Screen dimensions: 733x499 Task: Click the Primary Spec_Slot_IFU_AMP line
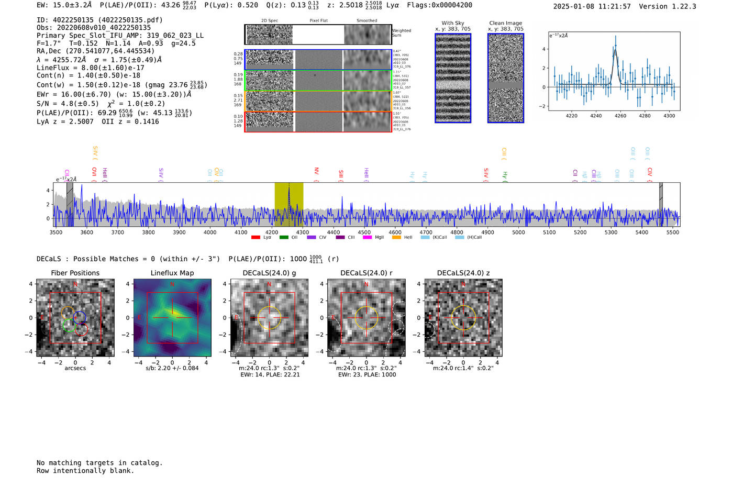(x=120, y=36)
